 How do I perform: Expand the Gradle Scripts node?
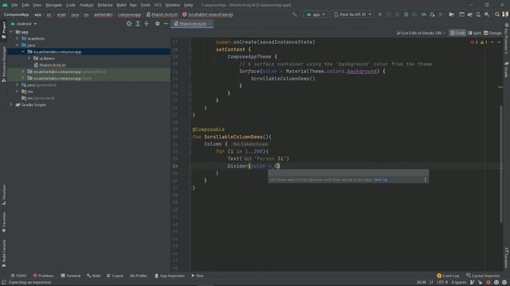11,105
